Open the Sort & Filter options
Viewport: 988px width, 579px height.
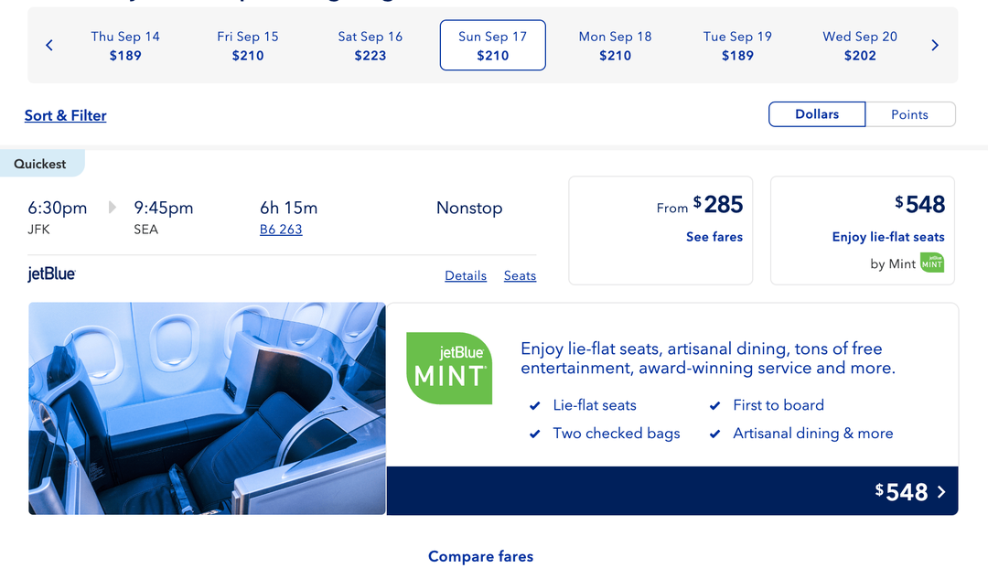[65, 115]
